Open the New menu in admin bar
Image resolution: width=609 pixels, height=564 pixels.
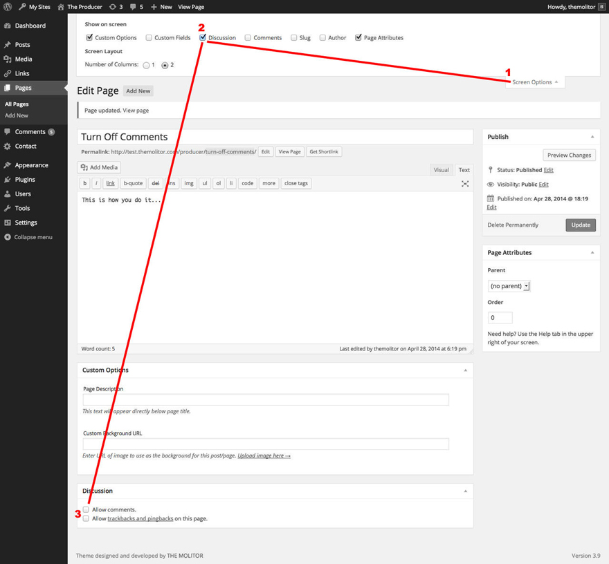pyautogui.click(x=161, y=7)
